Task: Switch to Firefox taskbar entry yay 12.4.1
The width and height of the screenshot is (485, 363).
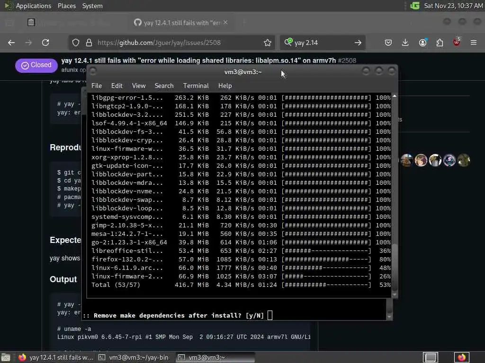Action: point(56,357)
